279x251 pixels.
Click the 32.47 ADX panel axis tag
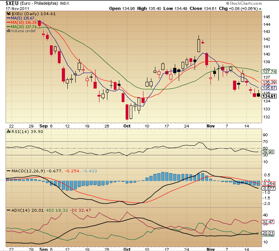coord(268,222)
